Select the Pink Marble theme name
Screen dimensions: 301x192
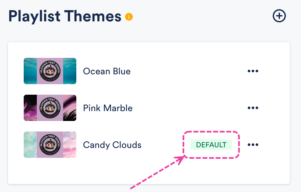(x=108, y=108)
